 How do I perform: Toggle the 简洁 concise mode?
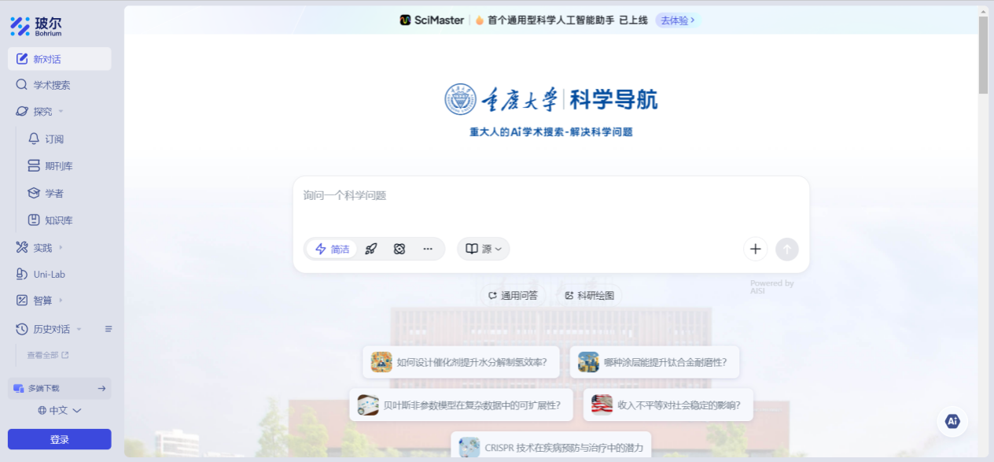(332, 249)
